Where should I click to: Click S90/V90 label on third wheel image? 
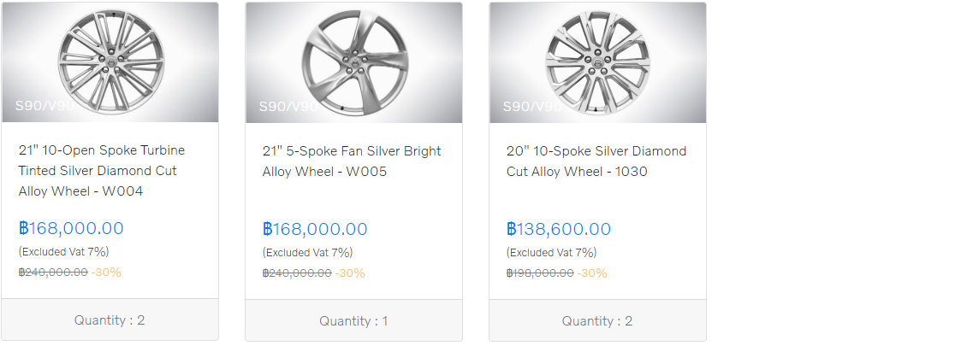[532, 107]
